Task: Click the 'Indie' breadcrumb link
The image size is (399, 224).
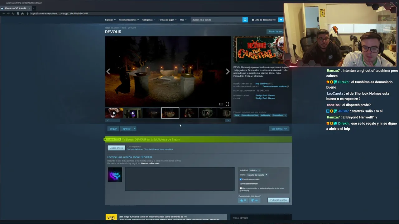Action: [123, 28]
